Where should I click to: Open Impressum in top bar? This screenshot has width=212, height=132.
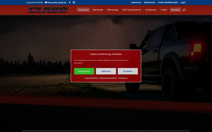(x=136, y=2)
